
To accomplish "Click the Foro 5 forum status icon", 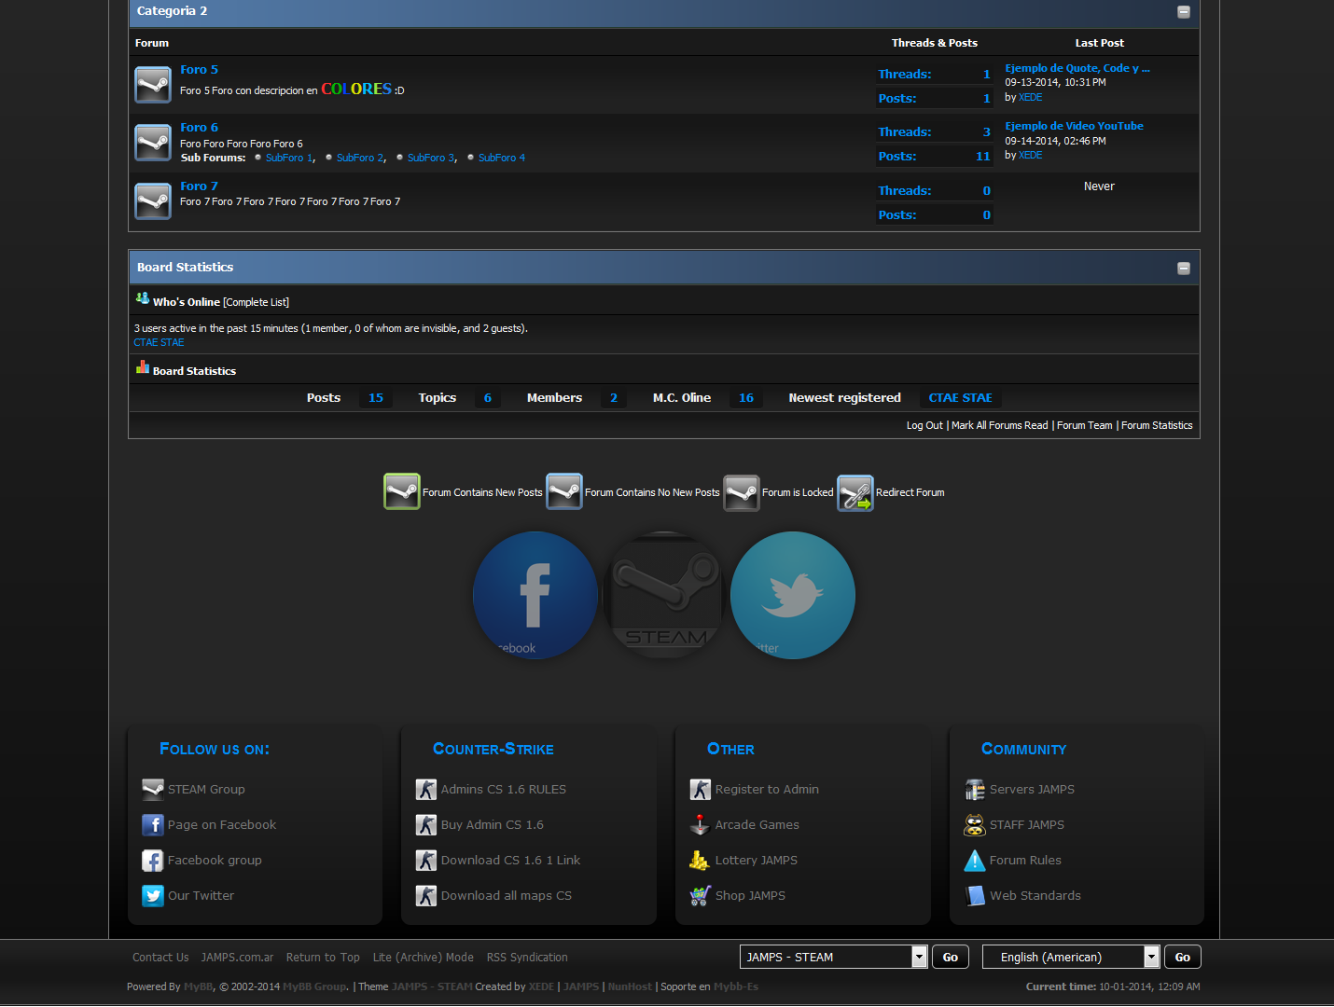I will point(153,85).
